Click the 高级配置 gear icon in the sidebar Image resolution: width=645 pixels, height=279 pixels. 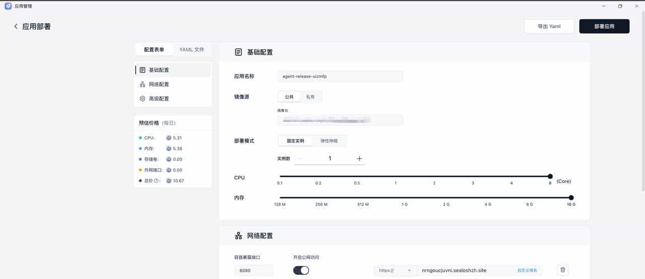[x=143, y=99]
